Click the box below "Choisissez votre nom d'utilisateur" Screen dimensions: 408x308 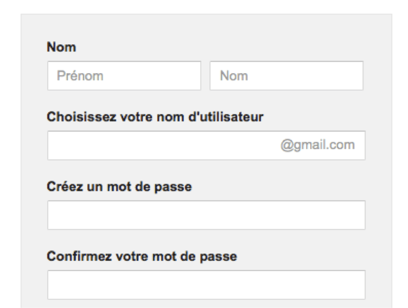163,145
